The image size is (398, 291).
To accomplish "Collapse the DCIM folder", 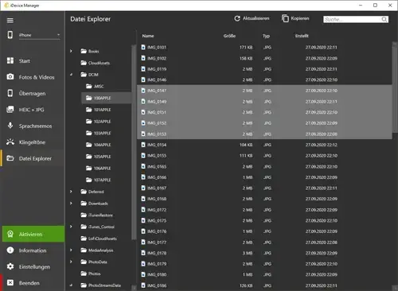I will 71,75.
